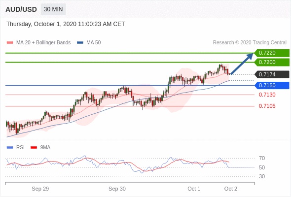The image size is (291, 197).
Task: Click the 0.7174 current price tag
Action: pos(272,74)
